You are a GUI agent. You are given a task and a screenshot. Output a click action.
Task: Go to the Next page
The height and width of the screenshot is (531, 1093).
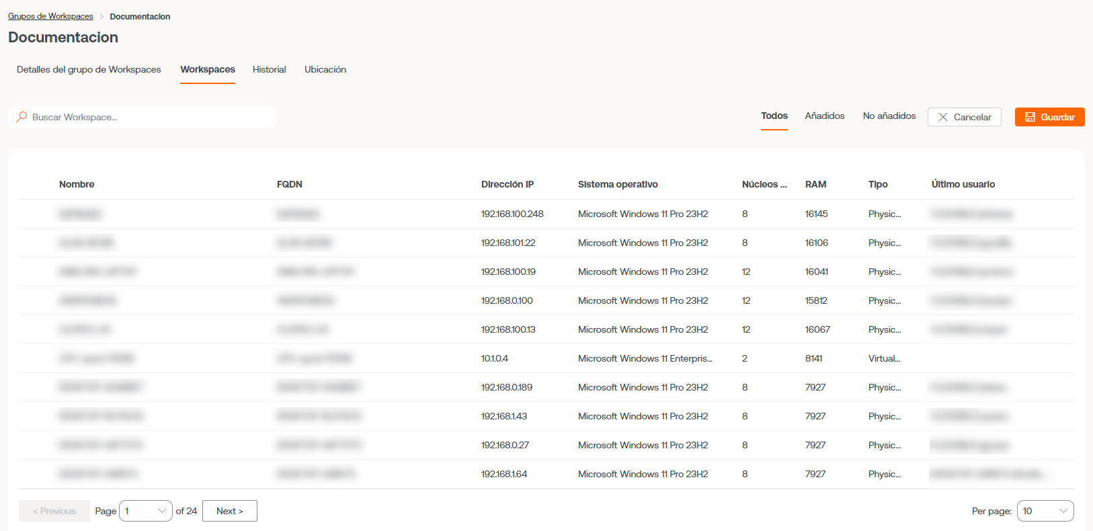click(x=230, y=511)
